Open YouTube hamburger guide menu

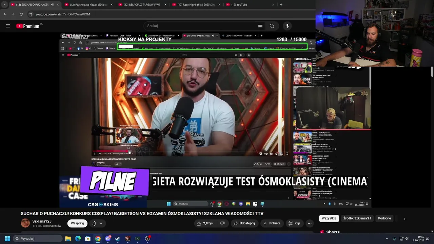(x=8, y=26)
